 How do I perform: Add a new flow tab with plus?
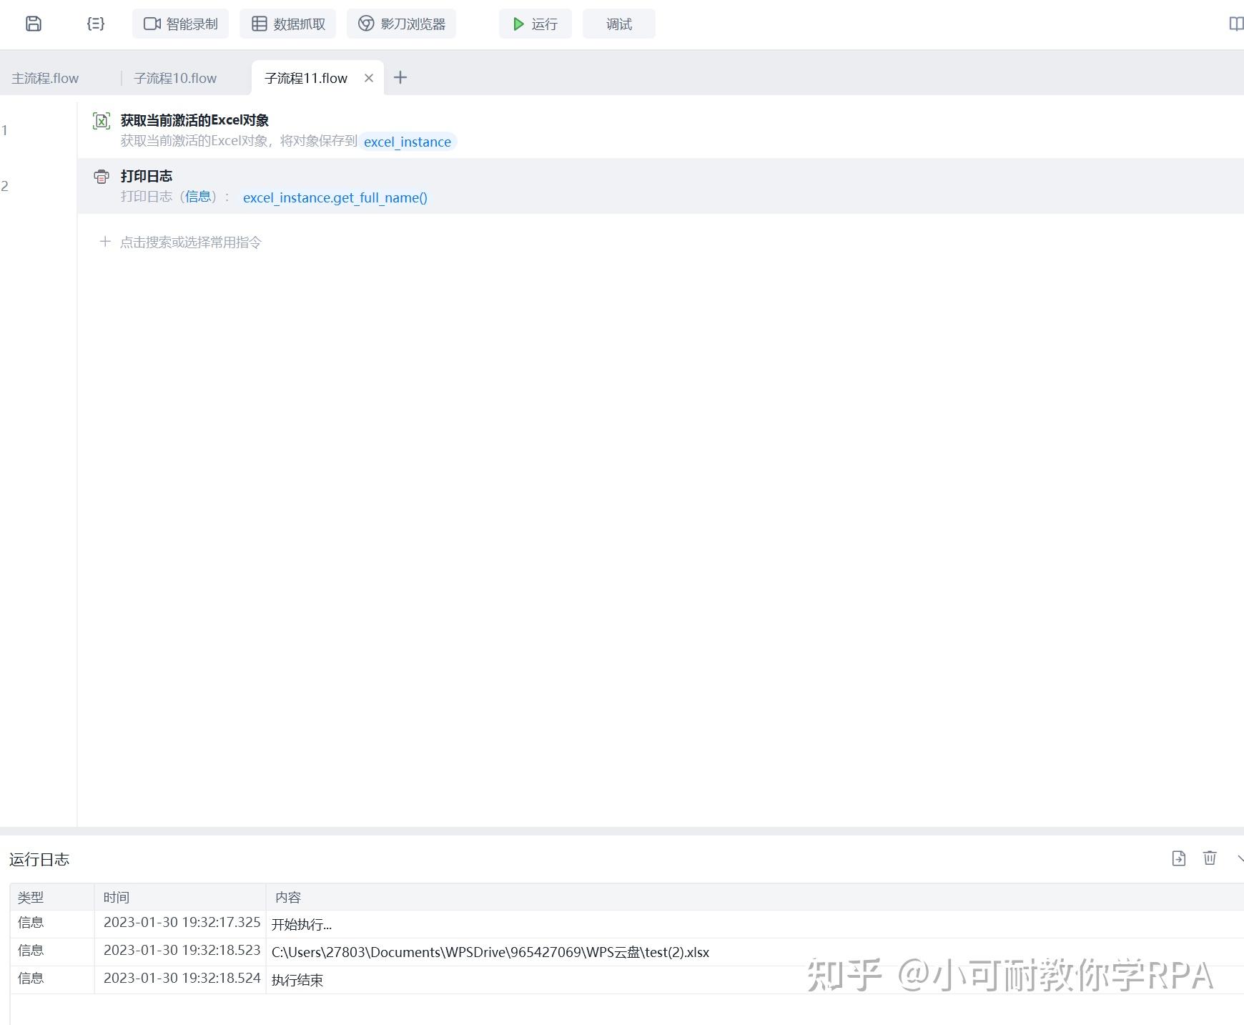(x=400, y=77)
